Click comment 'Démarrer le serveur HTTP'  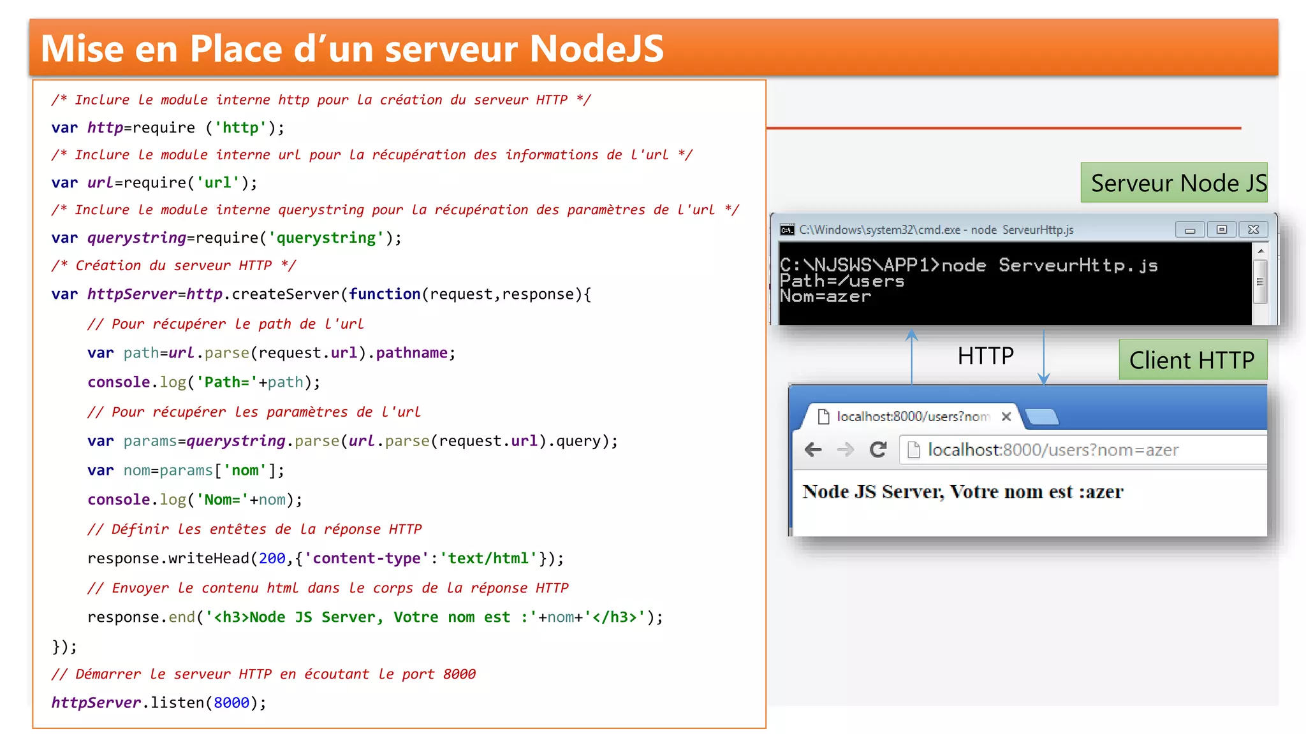(263, 674)
